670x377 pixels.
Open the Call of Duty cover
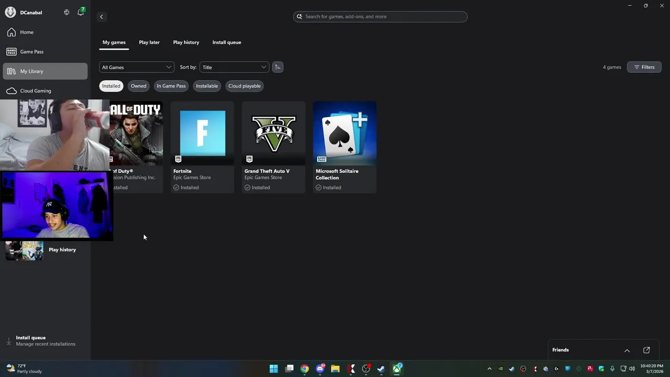[x=136, y=133]
